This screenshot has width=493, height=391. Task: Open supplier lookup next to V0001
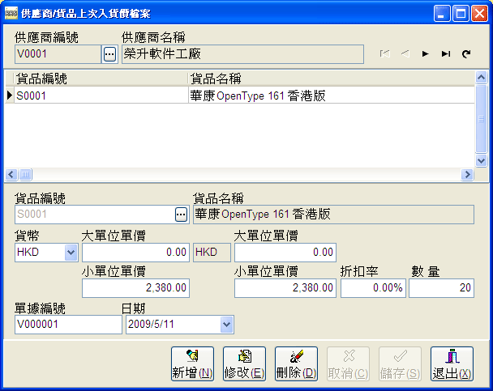(x=109, y=54)
